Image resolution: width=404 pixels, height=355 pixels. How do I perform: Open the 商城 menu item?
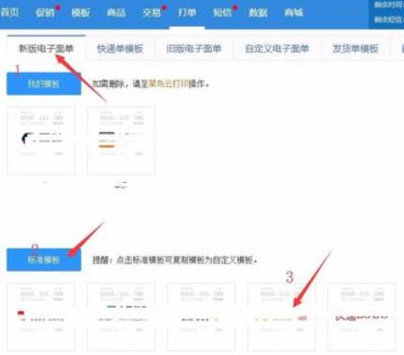[x=293, y=12]
